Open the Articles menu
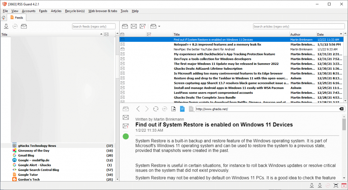The image size is (348, 190). click(x=56, y=11)
